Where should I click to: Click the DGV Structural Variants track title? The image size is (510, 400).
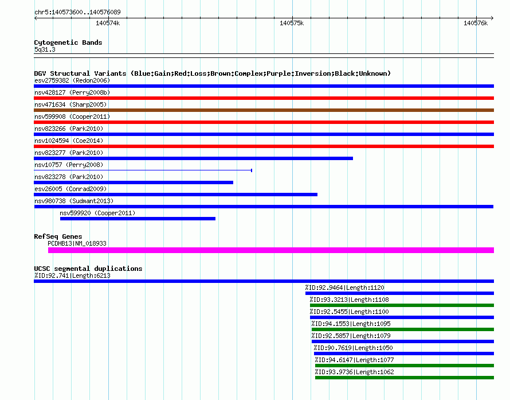(x=213, y=73)
